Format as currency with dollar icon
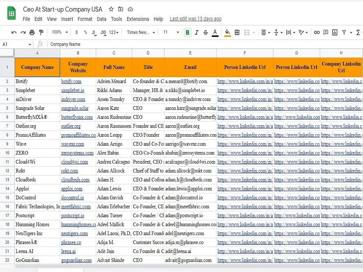363x272 pixels. click(x=77, y=32)
